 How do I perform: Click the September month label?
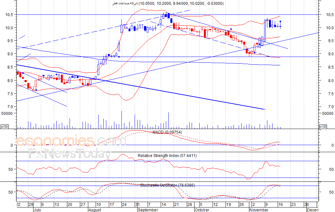pyautogui.click(x=148, y=210)
